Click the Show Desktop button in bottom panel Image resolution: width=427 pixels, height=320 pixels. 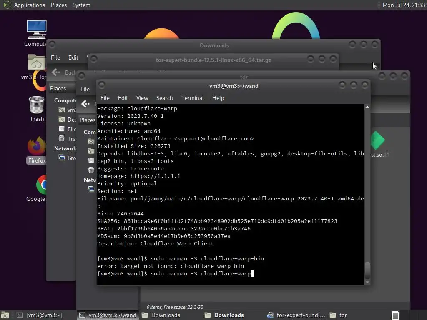5,315
